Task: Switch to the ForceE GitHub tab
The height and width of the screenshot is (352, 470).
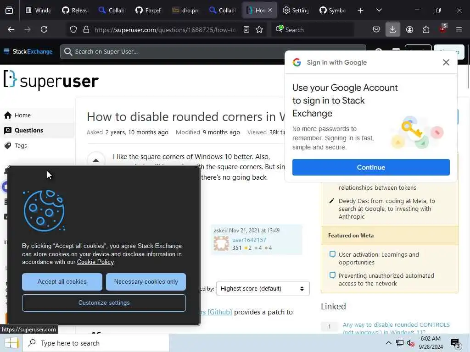Action: pos(148,11)
